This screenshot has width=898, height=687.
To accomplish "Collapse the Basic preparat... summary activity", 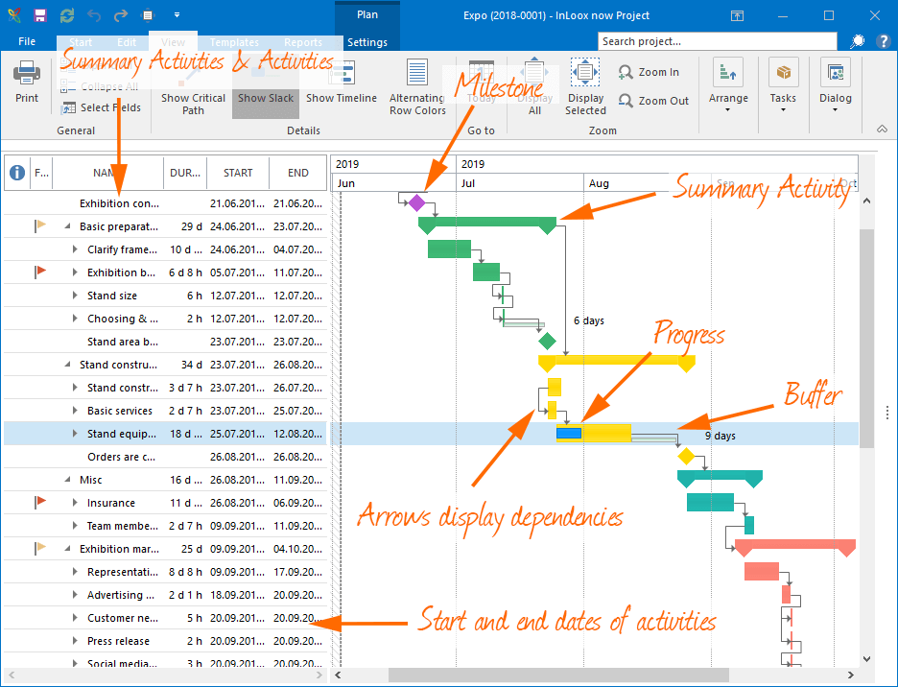I will [x=67, y=226].
